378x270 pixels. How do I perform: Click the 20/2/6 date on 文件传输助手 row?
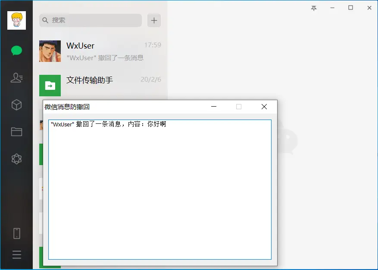coord(151,80)
